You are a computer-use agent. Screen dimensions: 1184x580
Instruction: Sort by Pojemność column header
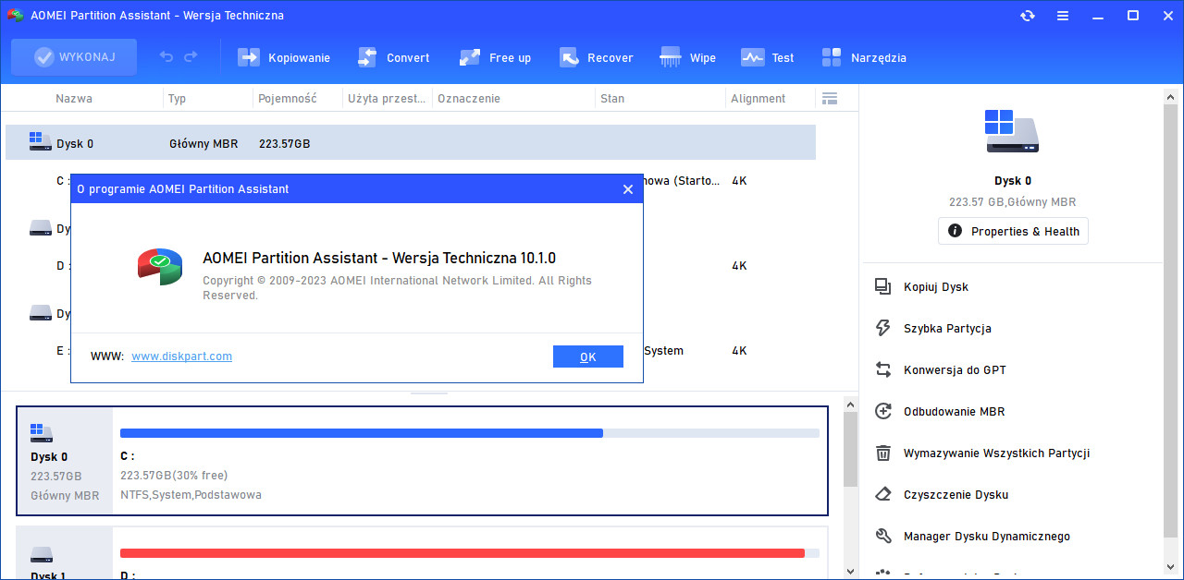point(288,99)
